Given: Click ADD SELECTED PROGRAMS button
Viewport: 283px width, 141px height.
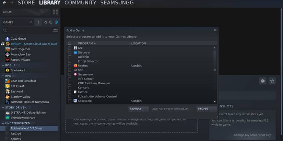Looking at the screenshot, I should coord(170,109).
